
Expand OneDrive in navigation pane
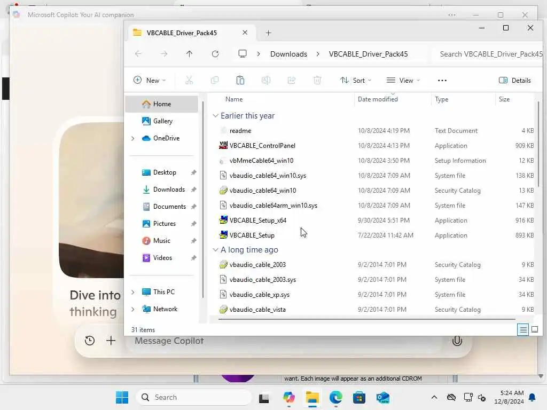(133, 138)
